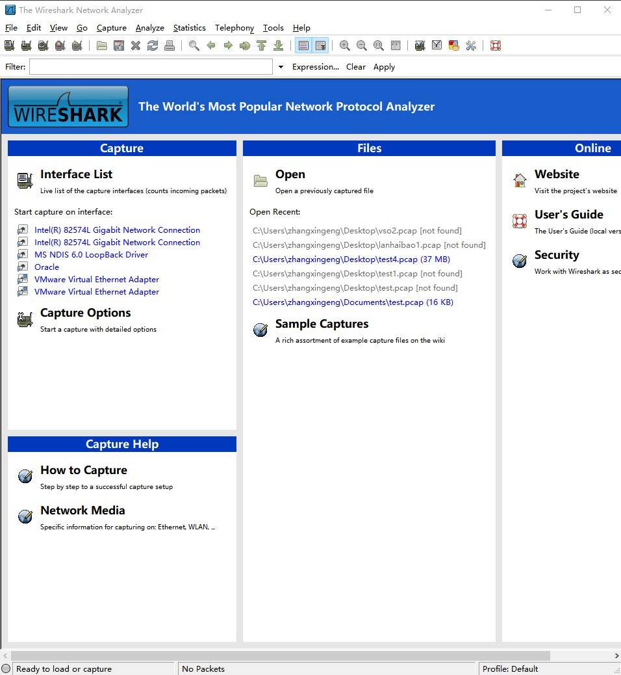621x675 pixels.
Task: Toggle auto scroll in live capture
Action: [320, 46]
